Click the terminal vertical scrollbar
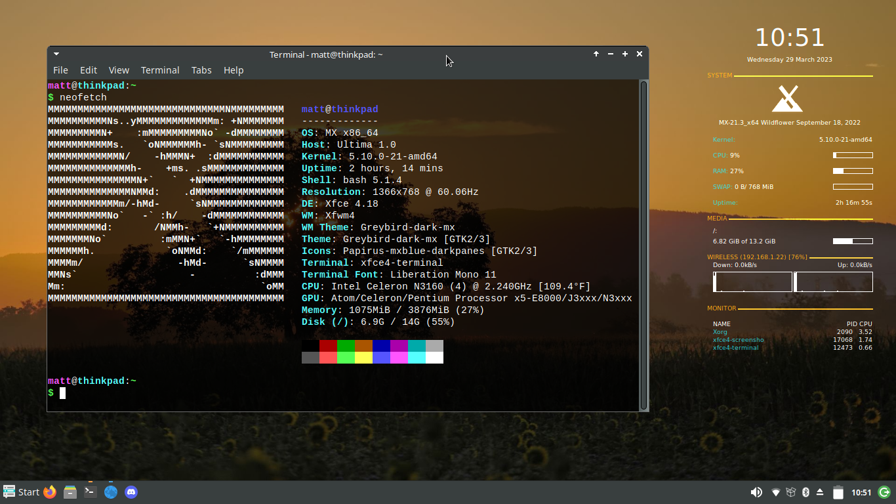The height and width of the screenshot is (504, 896). click(x=643, y=245)
